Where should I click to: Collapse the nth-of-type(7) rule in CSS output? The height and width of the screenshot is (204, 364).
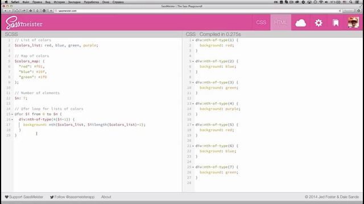point(193,167)
